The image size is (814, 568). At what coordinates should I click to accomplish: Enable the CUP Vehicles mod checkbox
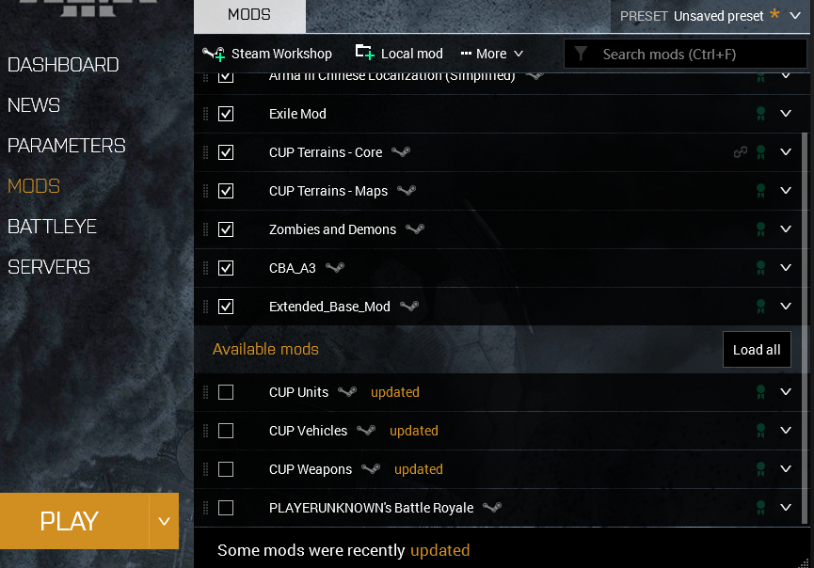(226, 431)
